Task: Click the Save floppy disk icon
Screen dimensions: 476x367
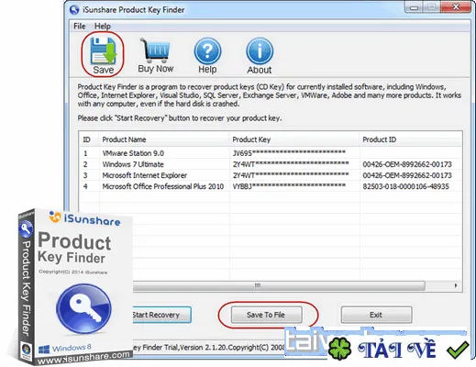Action: tap(104, 50)
